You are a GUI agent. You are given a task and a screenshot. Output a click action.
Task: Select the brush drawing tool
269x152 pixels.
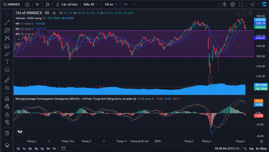point(7,54)
